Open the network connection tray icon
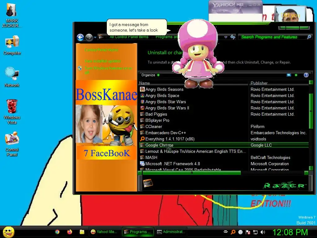The image size is (317, 238). click(x=255, y=232)
